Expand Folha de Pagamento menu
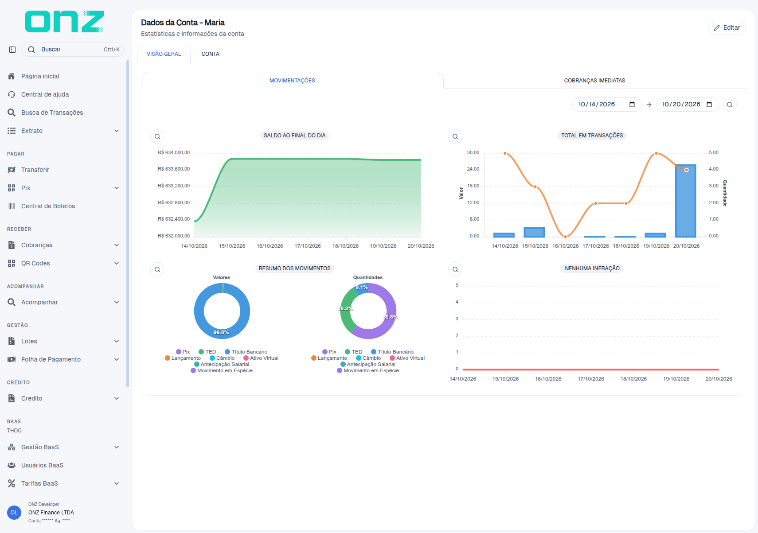Viewport: 758px width, 533px height. coord(117,359)
